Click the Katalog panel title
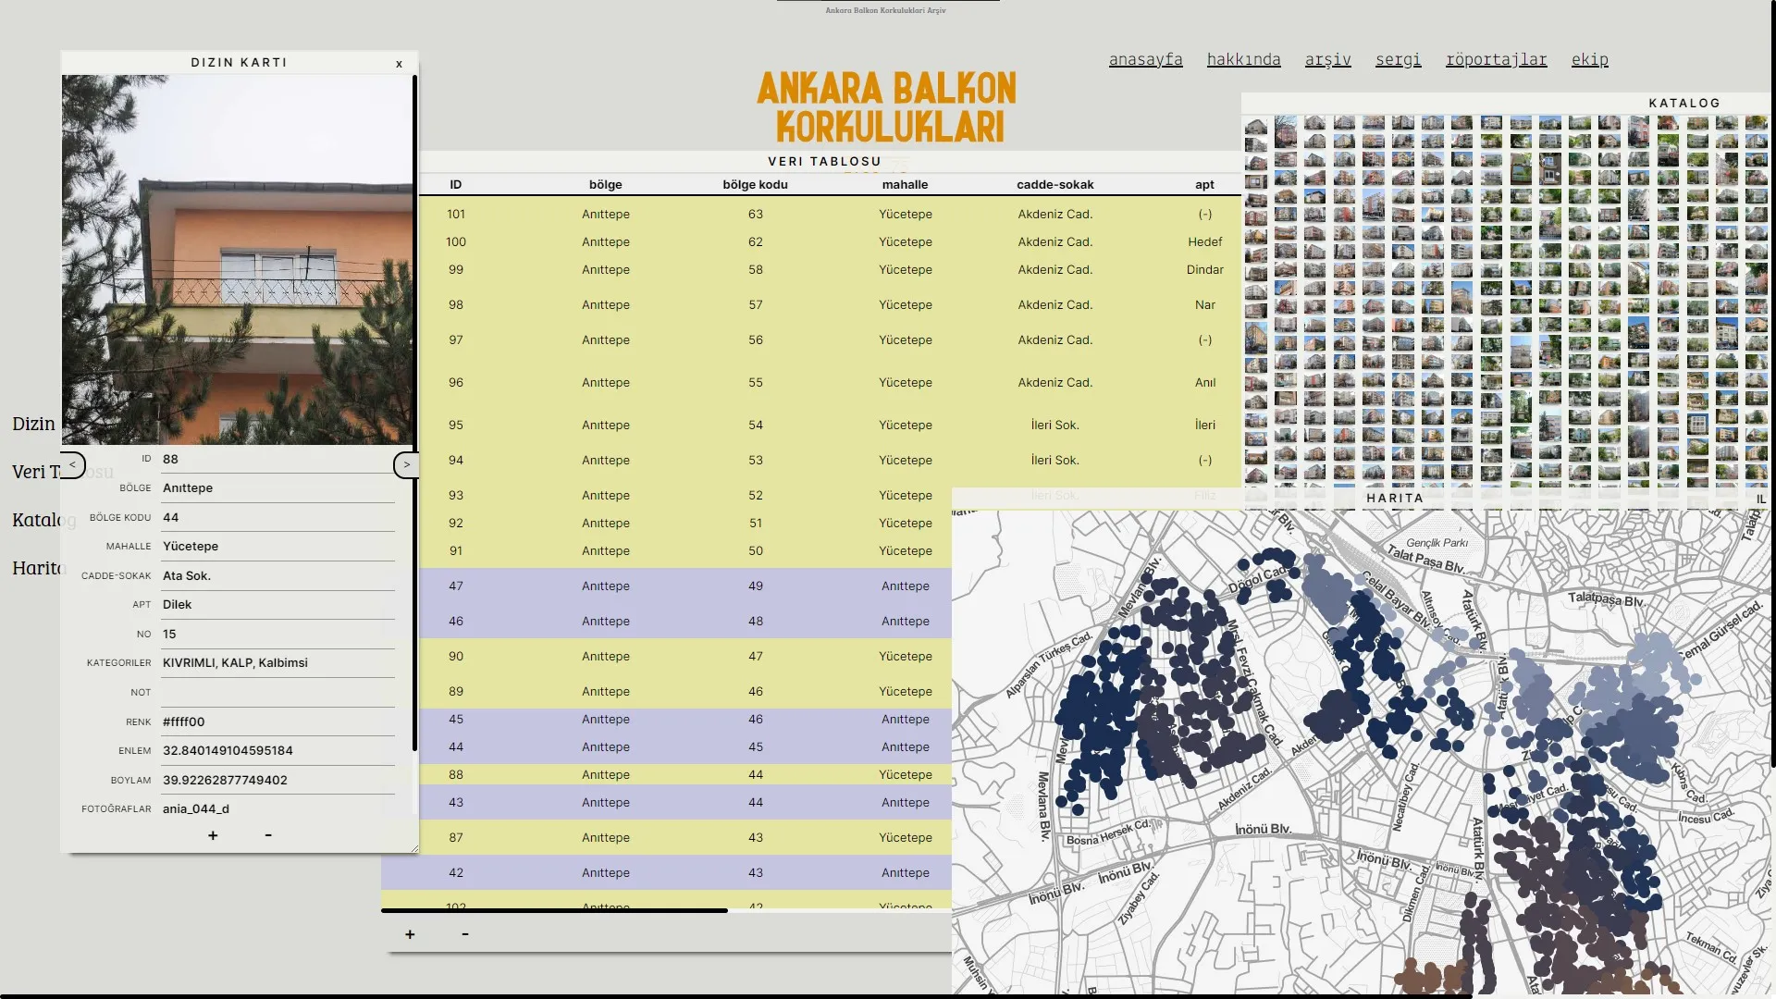 pyautogui.click(x=1683, y=103)
